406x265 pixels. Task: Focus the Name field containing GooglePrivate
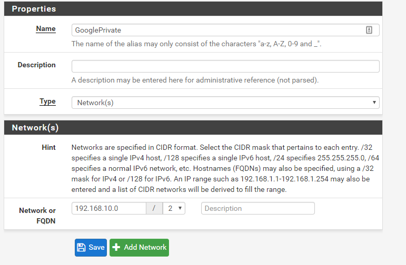coord(225,30)
